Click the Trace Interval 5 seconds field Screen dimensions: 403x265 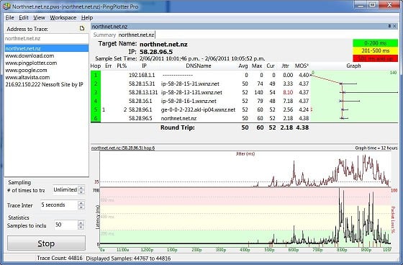59,205
